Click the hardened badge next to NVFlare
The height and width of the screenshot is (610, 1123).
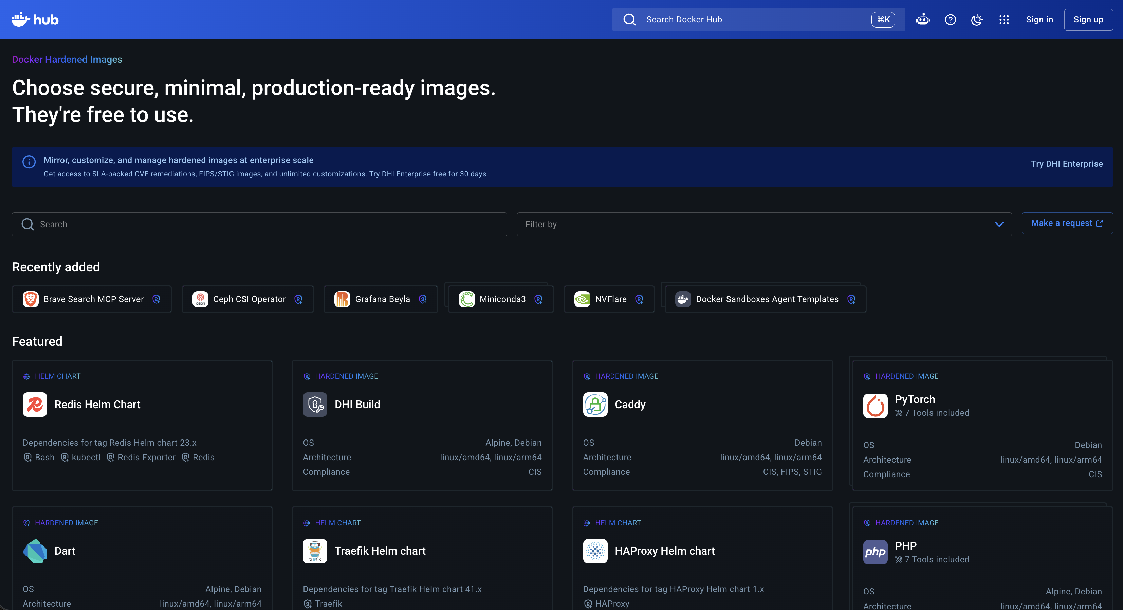[640, 299]
